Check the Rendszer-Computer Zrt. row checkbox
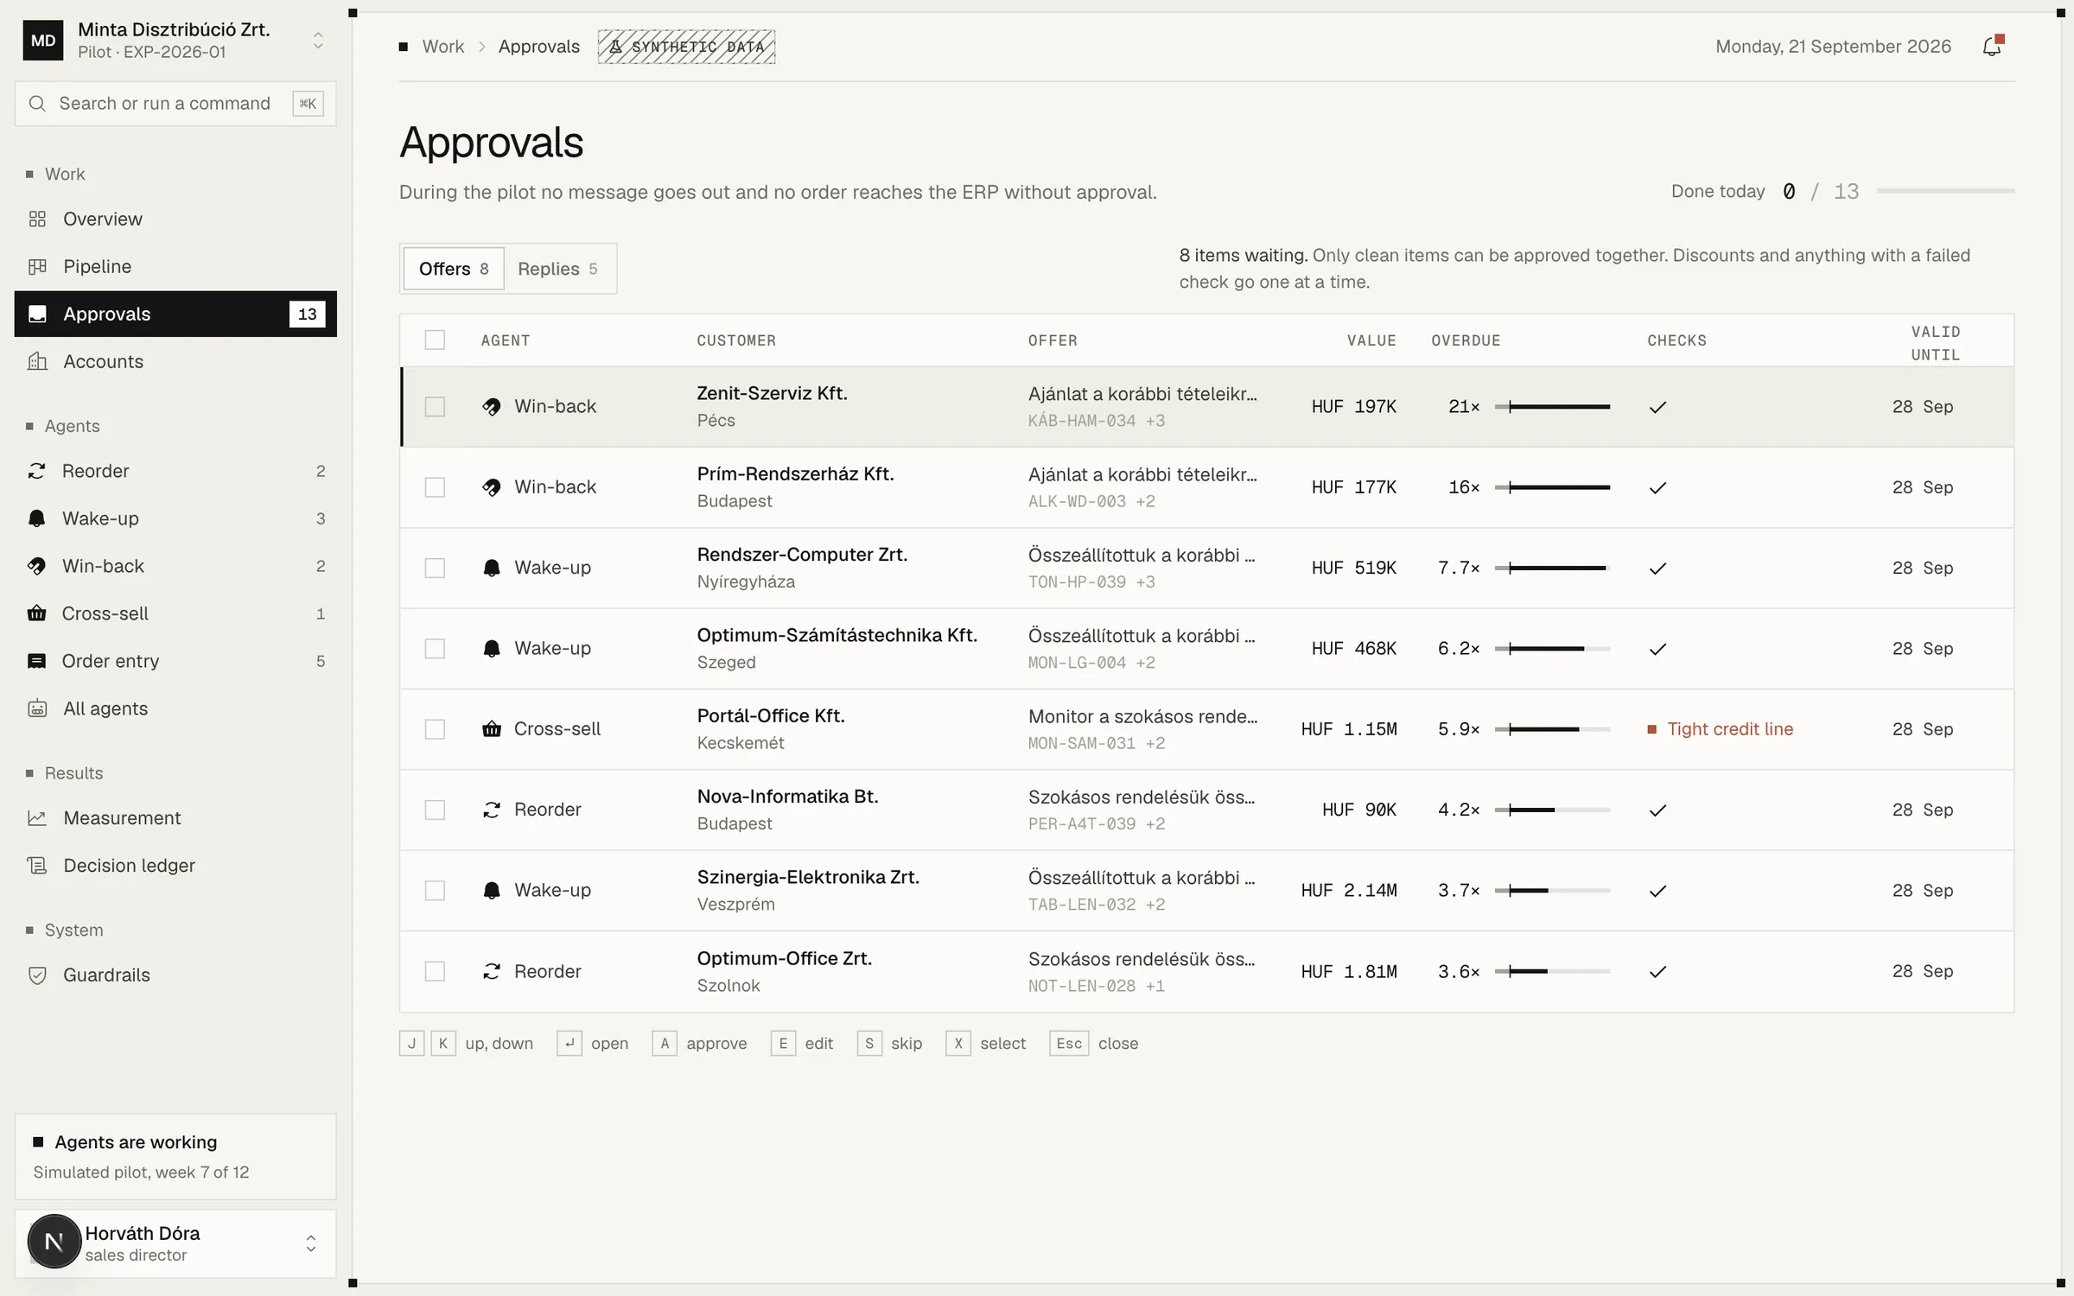 tap(435, 568)
